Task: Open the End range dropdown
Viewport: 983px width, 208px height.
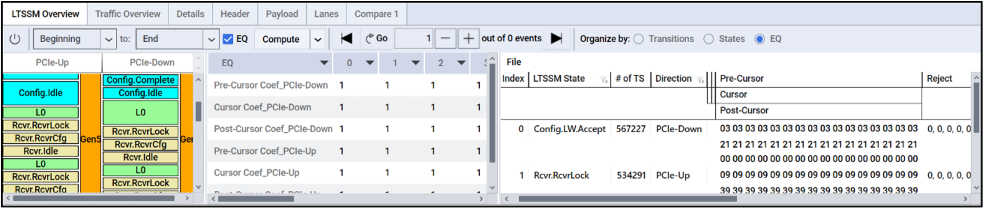Action: [211, 40]
